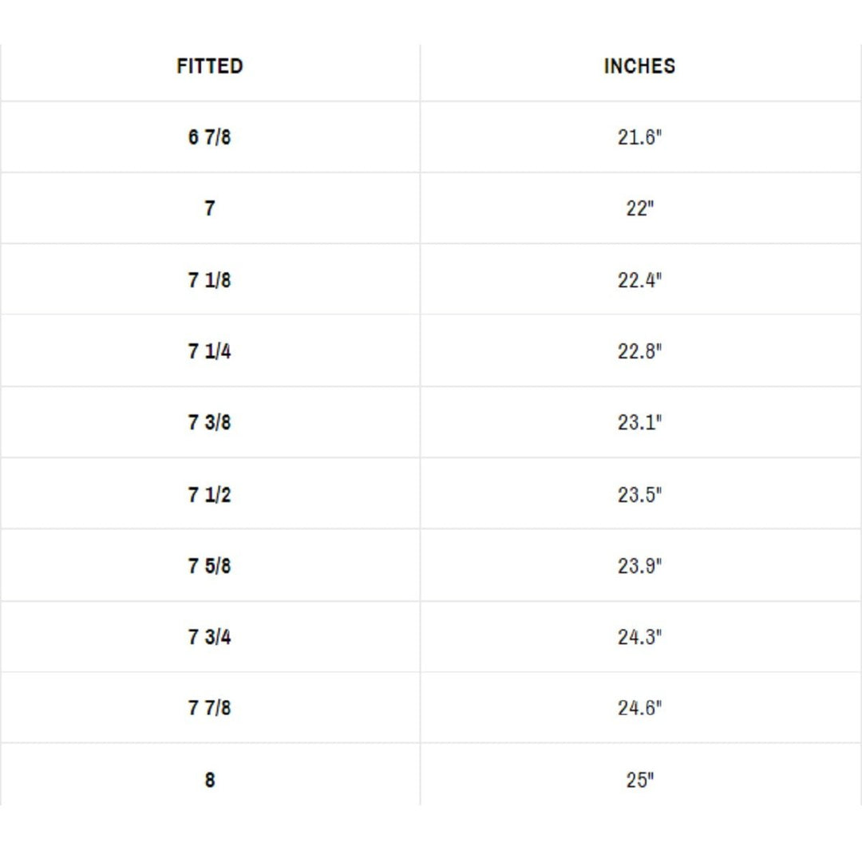This screenshot has height=862, width=862.
Task: Select the 7 1/2 fitted size cell
Action: pyautogui.click(x=209, y=495)
